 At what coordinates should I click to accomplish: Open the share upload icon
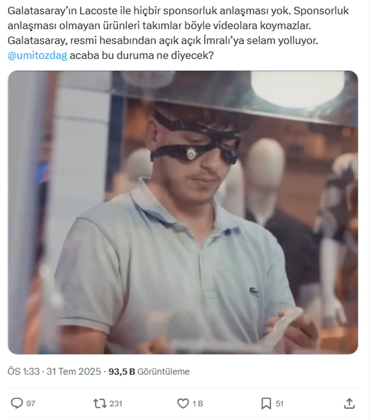(349, 403)
